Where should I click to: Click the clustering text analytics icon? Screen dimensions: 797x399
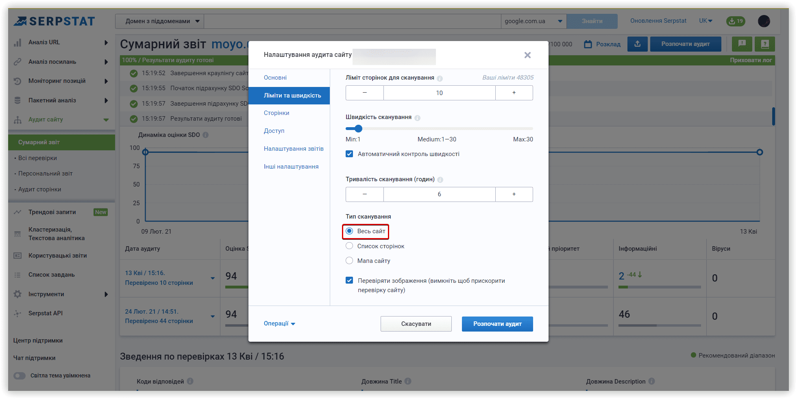[x=17, y=234]
